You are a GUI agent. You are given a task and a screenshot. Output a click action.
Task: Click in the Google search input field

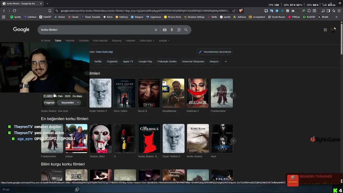[96, 30]
